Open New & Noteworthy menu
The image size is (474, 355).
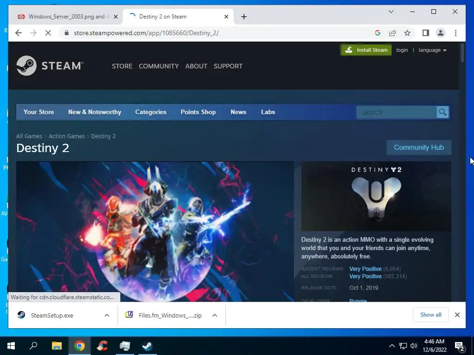coord(94,112)
